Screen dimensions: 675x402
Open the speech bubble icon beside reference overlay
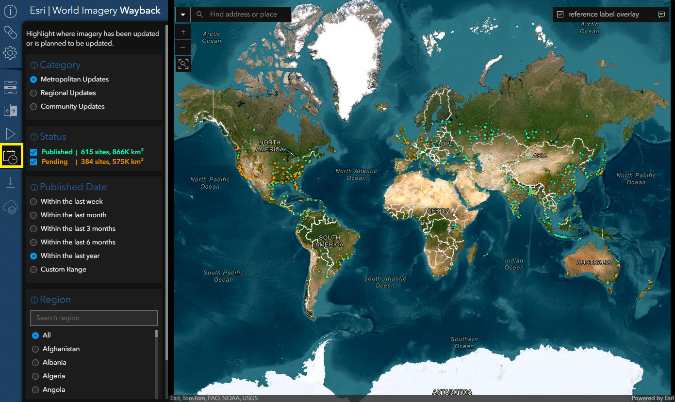[661, 15]
